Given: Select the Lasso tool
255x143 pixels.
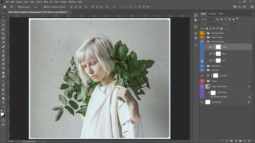Looking at the screenshot, I should (x=3, y=25).
